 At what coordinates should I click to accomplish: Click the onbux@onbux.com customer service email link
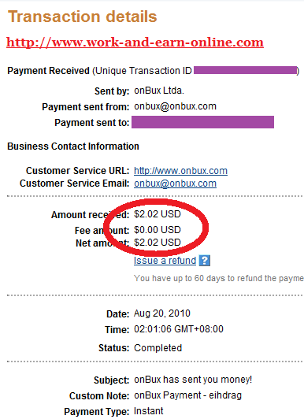[x=175, y=184]
